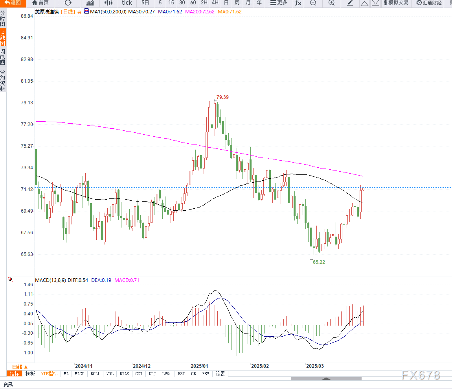Apply the BIAS indicator

125,374
